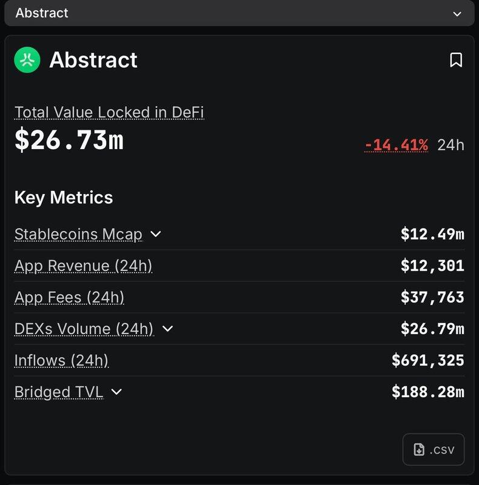
Task: Click the Abstract page heading
Action: point(93,60)
